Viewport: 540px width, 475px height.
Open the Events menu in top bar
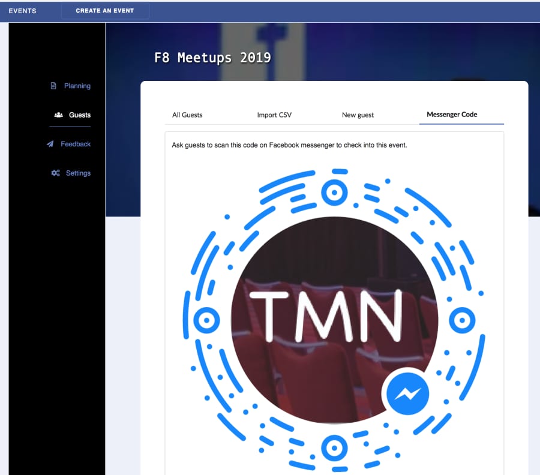[22, 11]
